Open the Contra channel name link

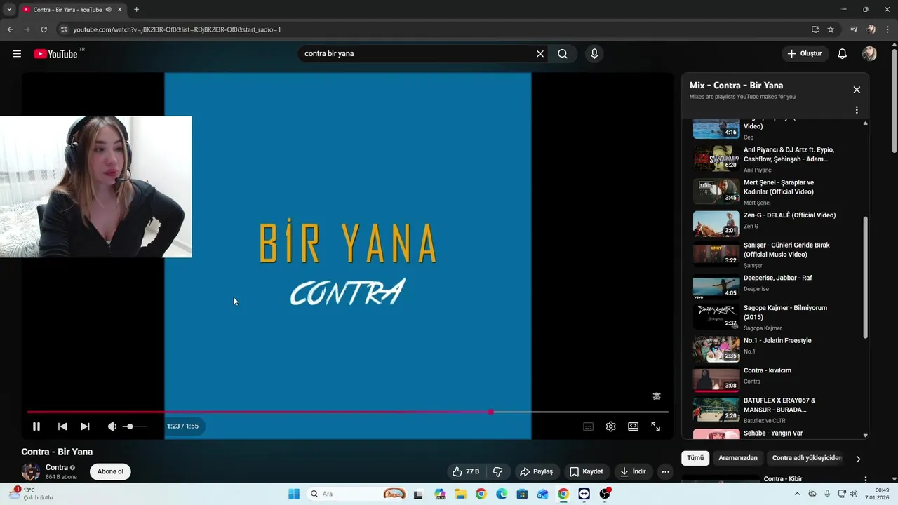pos(57,467)
